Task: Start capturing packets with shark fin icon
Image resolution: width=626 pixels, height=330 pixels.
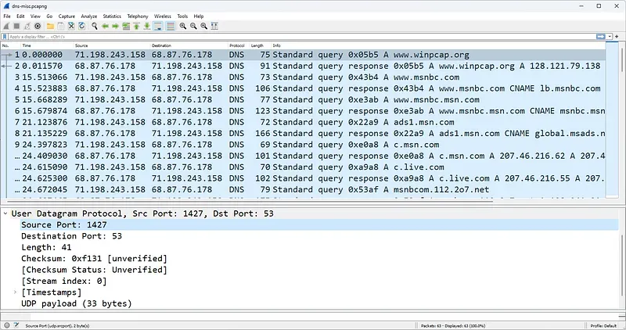Action: pos(6,26)
